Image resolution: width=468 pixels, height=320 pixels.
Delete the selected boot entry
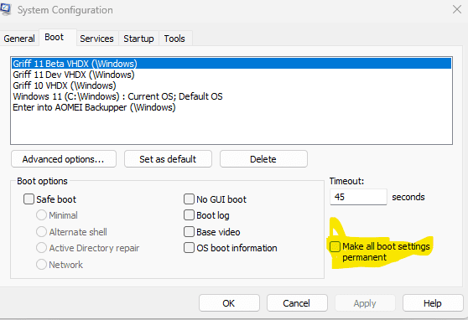coord(263,159)
